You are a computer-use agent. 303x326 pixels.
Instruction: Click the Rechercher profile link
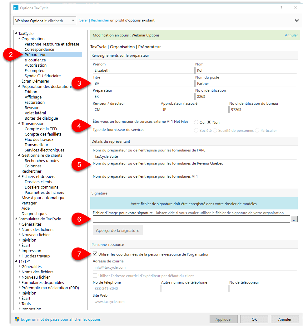(100, 20)
